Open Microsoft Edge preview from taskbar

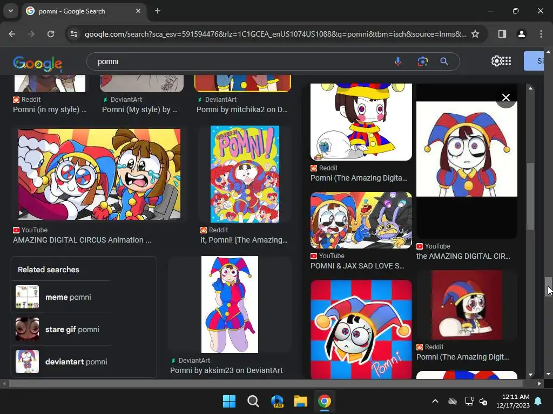(277, 401)
